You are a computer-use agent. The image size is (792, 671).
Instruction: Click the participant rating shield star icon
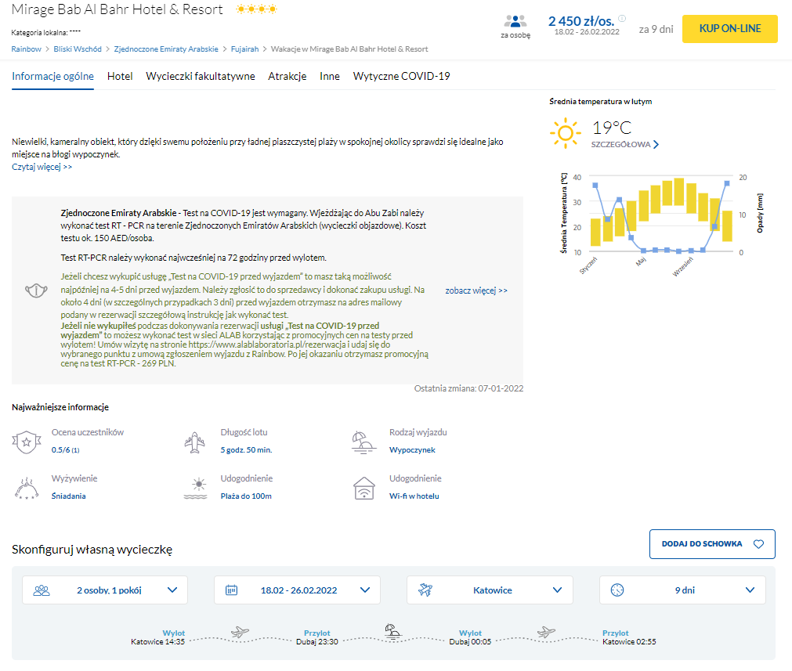coord(26,442)
